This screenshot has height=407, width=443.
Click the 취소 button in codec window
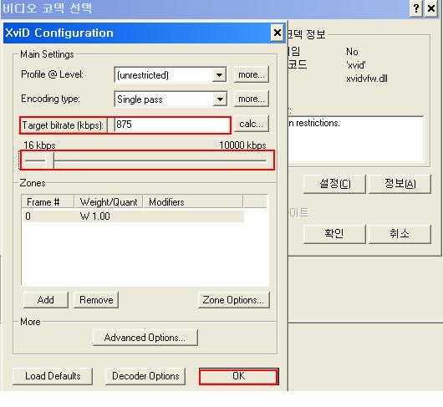tap(400, 234)
